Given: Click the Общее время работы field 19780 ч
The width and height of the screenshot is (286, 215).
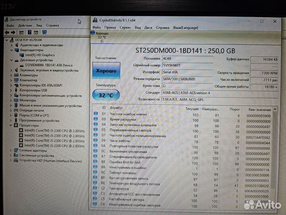Looking at the screenshot, I should (264, 87).
